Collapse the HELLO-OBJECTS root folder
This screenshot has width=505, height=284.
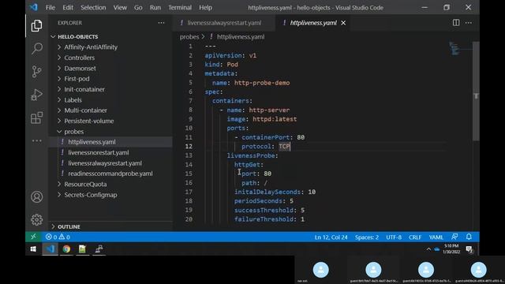click(x=111, y=37)
